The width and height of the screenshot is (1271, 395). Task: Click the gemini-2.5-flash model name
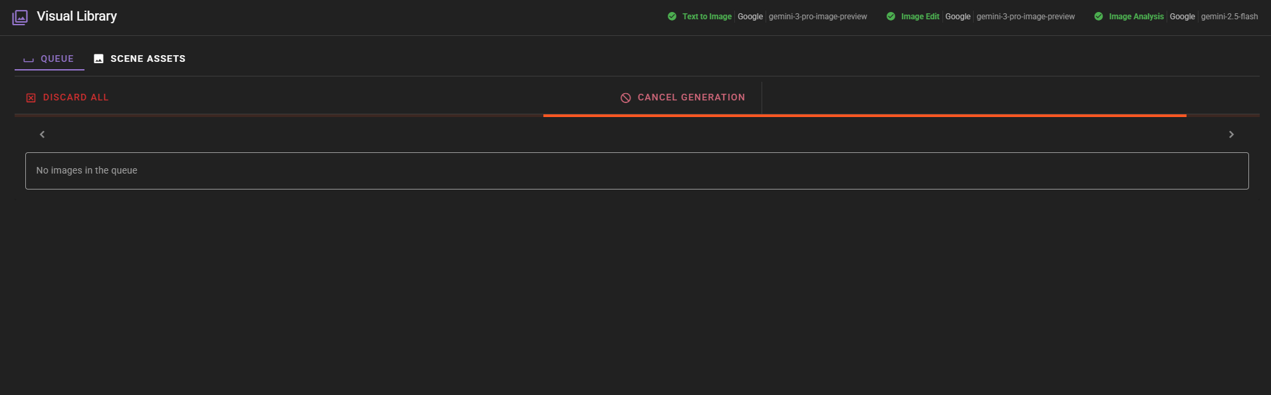(1229, 17)
